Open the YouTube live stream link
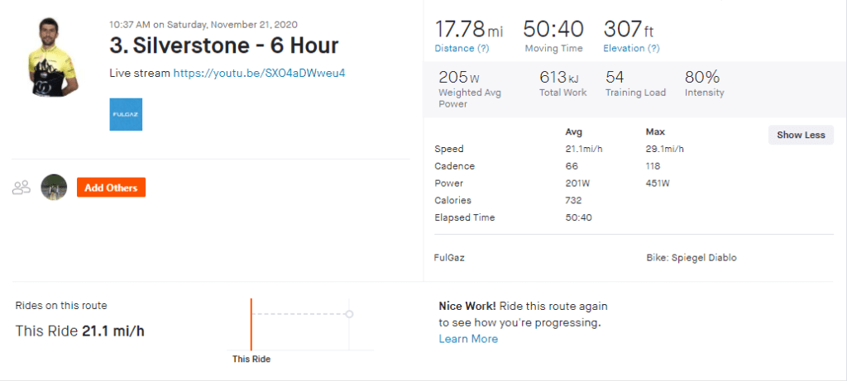 click(259, 73)
